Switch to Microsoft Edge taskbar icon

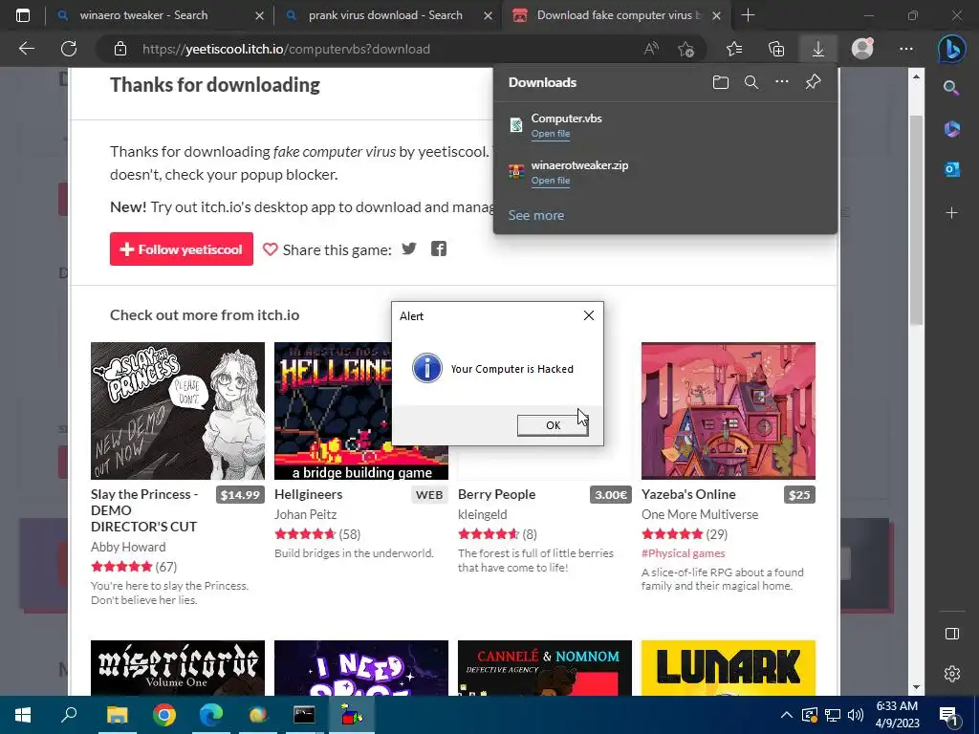tap(211, 715)
